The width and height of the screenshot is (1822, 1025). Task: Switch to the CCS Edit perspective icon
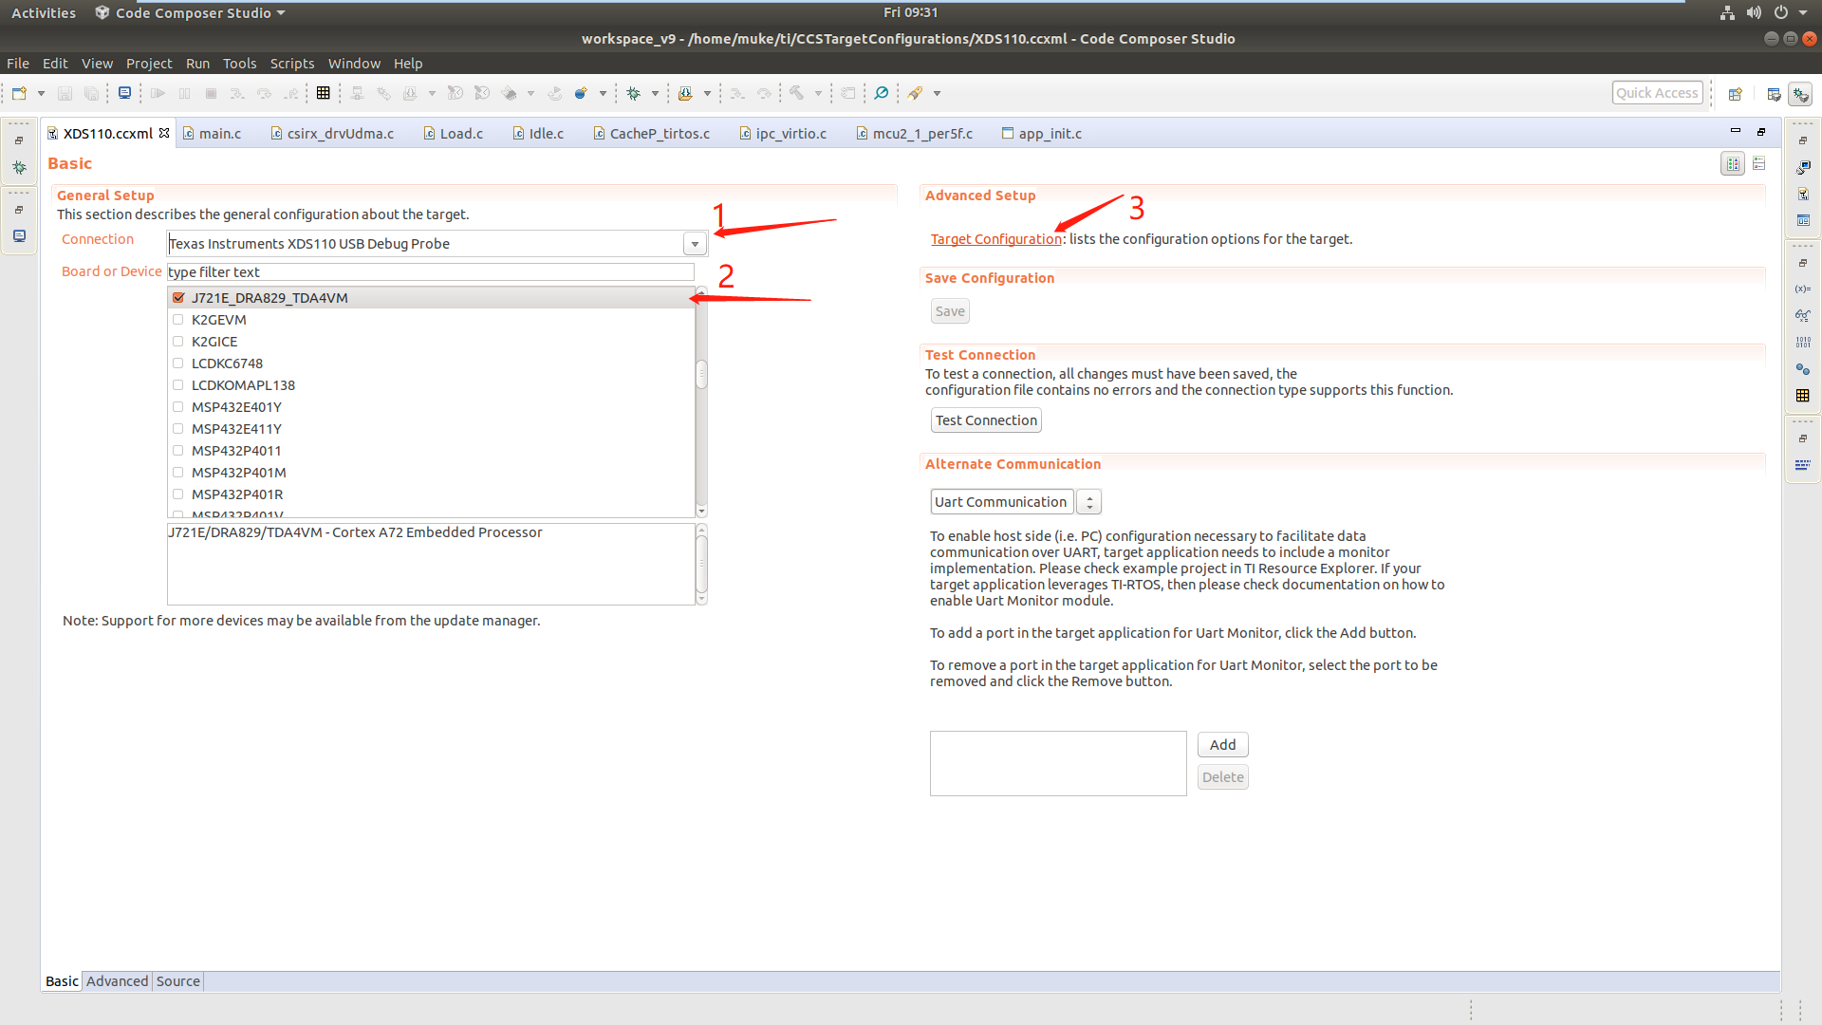(1774, 94)
